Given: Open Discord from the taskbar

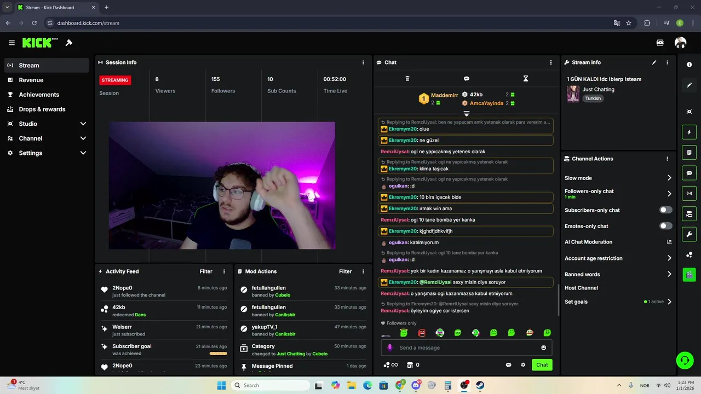Looking at the screenshot, I should point(416,385).
